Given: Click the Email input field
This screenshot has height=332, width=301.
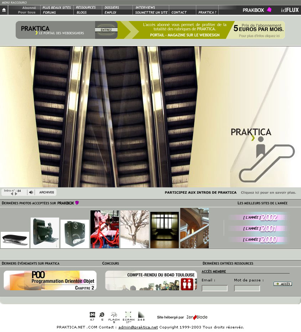Looking at the screenshot, I should point(214,288).
